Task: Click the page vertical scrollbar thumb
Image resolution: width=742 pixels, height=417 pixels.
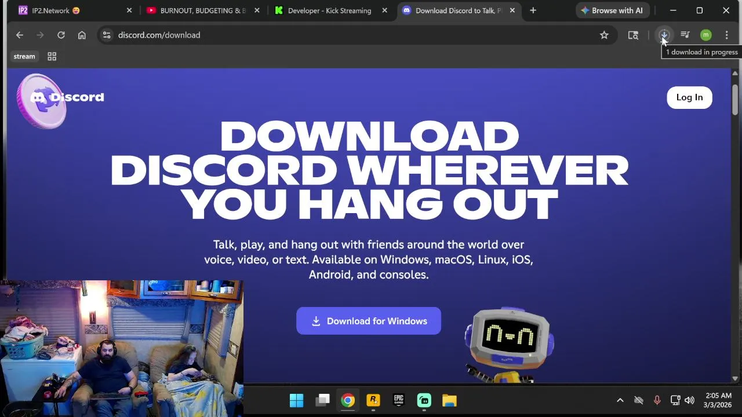Action: (x=735, y=100)
